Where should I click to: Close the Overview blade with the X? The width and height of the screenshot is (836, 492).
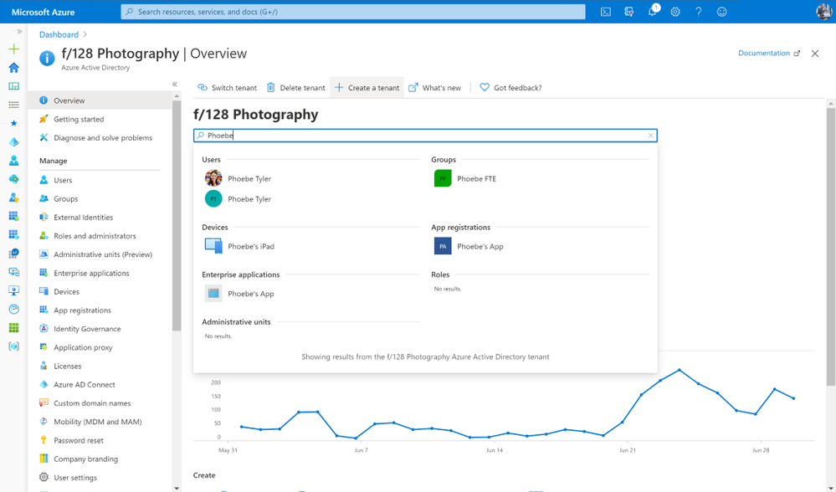815,54
